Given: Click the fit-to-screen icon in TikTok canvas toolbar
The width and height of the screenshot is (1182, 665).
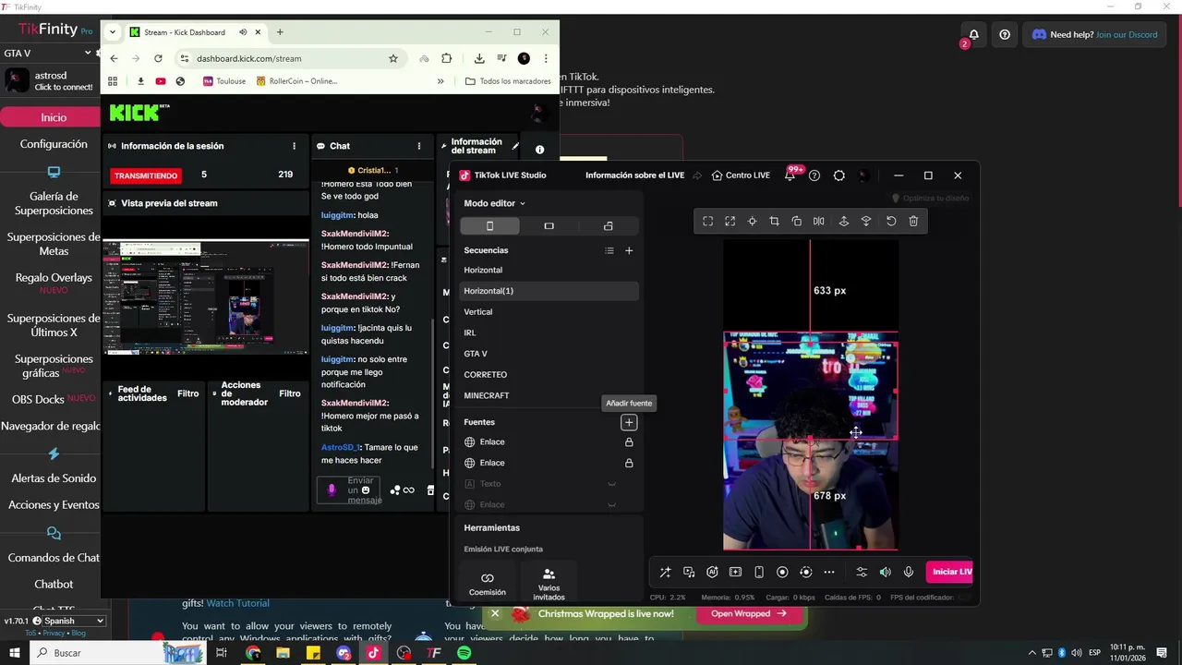Looking at the screenshot, I should [707, 222].
